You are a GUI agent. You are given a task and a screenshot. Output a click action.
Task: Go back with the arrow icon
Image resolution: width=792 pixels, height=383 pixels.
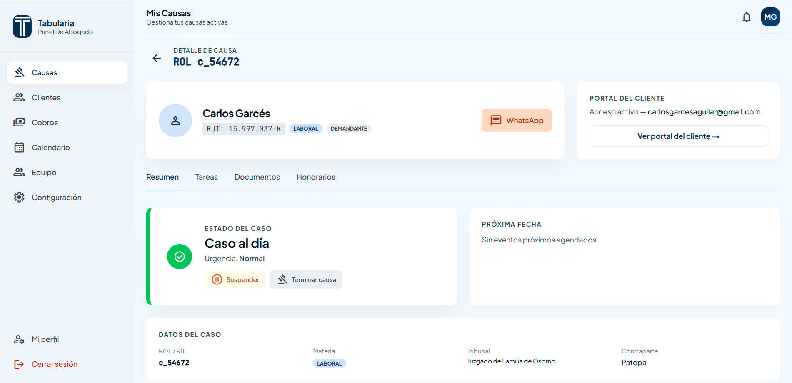coord(157,58)
